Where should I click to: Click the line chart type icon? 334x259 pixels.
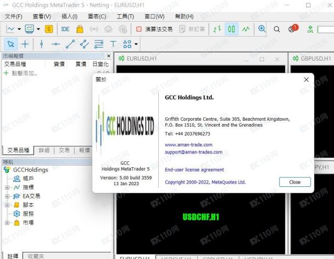click(x=10, y=29)
